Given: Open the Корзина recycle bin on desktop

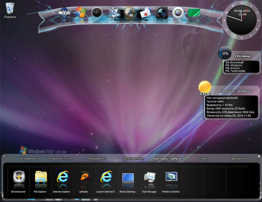Looking at the screenshot, I should coord(10,10).
